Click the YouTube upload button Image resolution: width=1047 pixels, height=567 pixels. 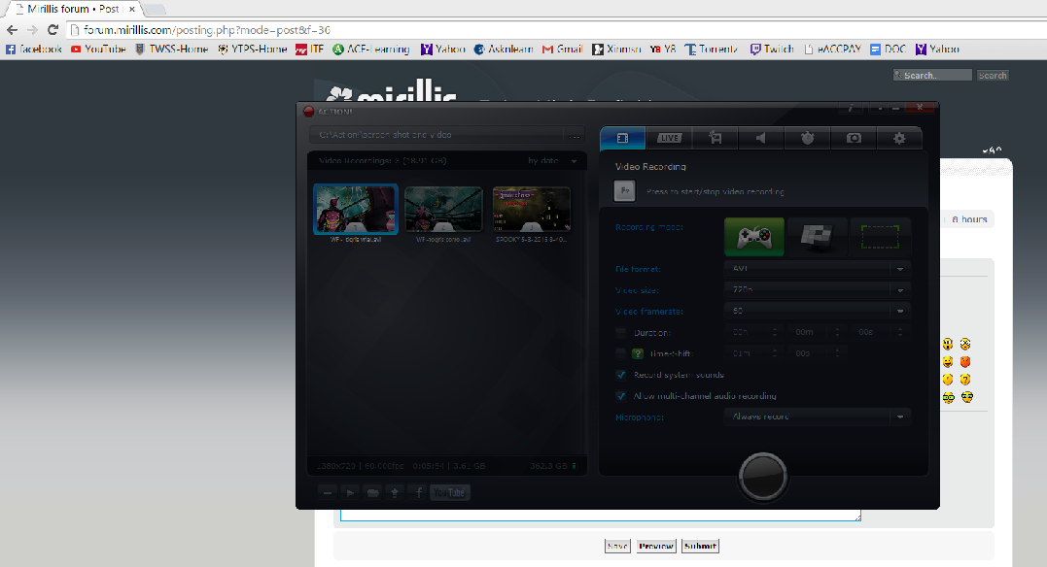[449, 492]
